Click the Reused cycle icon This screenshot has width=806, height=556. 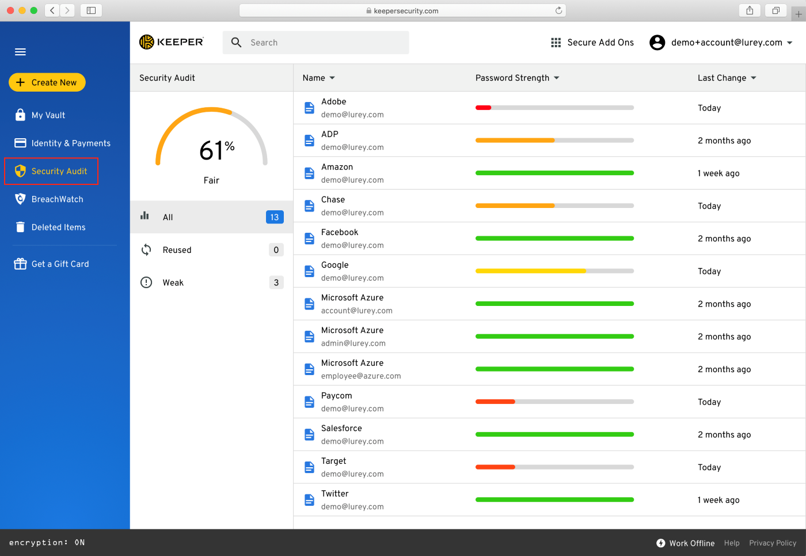pos(146,249)
